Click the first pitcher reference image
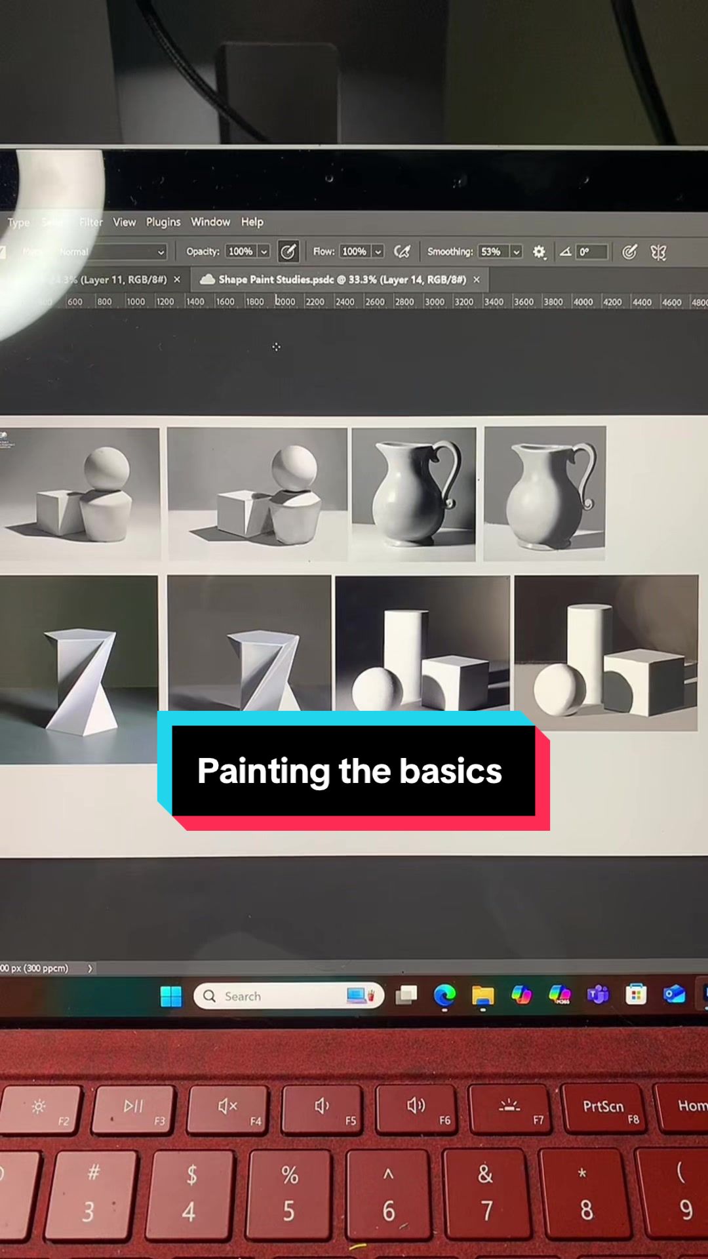 (x=414, y=494)
